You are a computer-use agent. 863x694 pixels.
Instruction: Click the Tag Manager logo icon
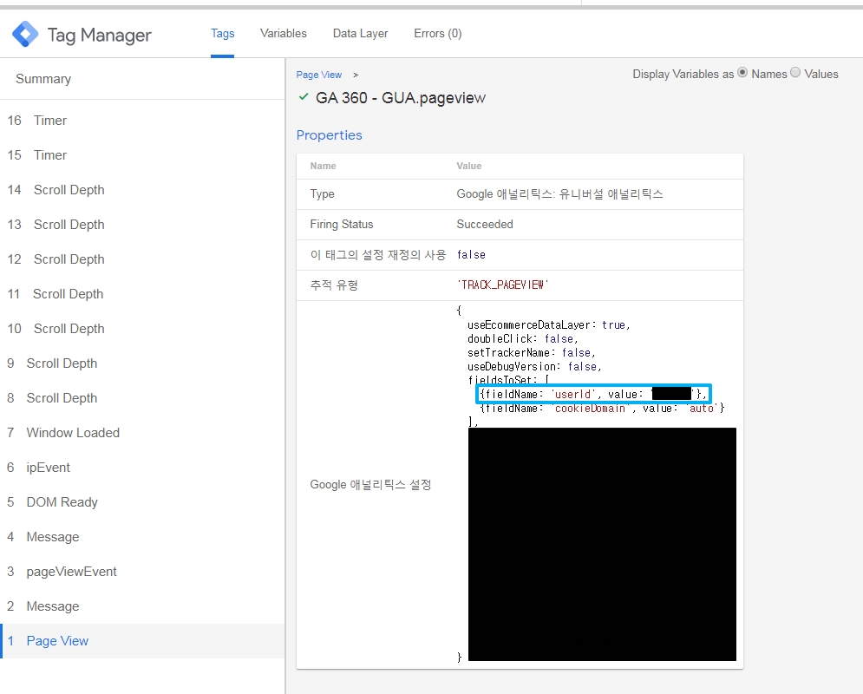point(25,34)
